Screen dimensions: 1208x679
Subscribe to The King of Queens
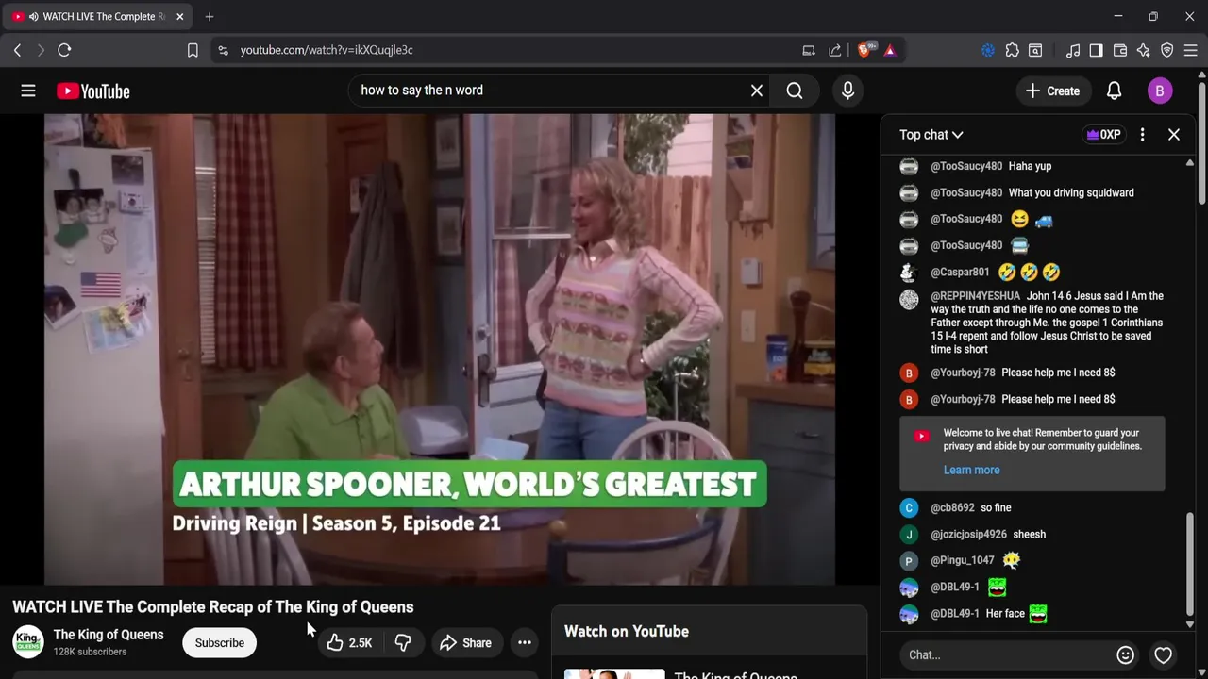(x=219, y=643)
